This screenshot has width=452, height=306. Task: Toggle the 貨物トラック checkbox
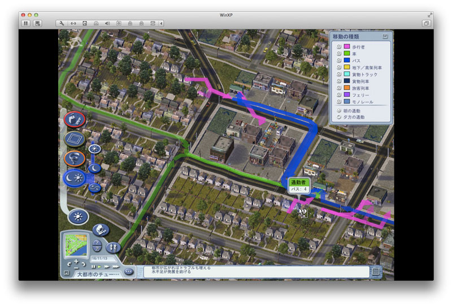tap(339, 74)
